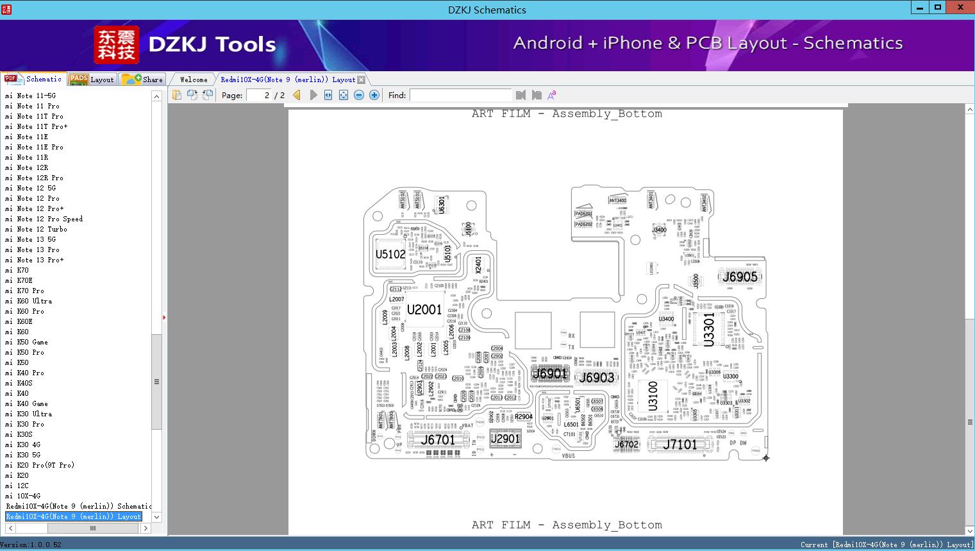Click the find next icon
975x551 pixels.
pos(537,95)
